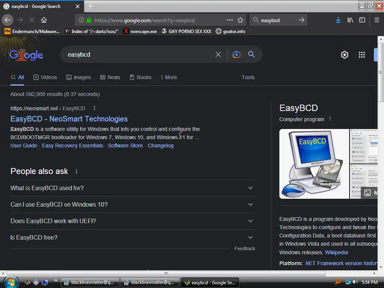Open the Changelog sitelink
This screenshot has height=288, width=384.
[160, 145]
